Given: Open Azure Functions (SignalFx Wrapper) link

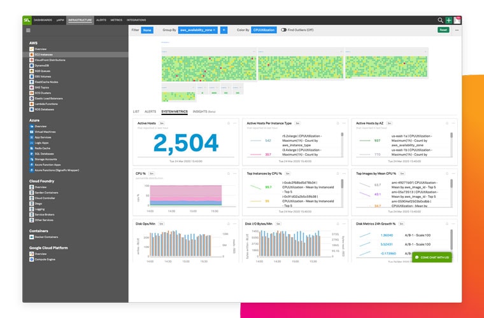Looking at the screenshot, I should [x=57, y=170].
